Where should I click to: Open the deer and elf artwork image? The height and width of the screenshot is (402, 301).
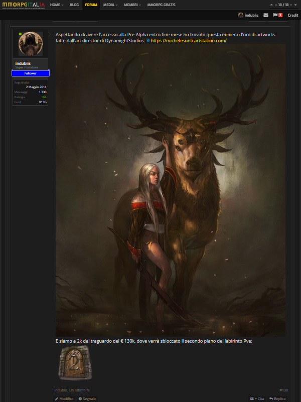(x=171, y=190)
